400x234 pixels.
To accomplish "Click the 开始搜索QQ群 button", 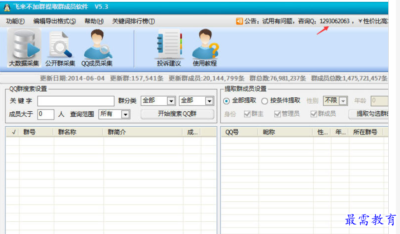I will (x=177, y=114).
